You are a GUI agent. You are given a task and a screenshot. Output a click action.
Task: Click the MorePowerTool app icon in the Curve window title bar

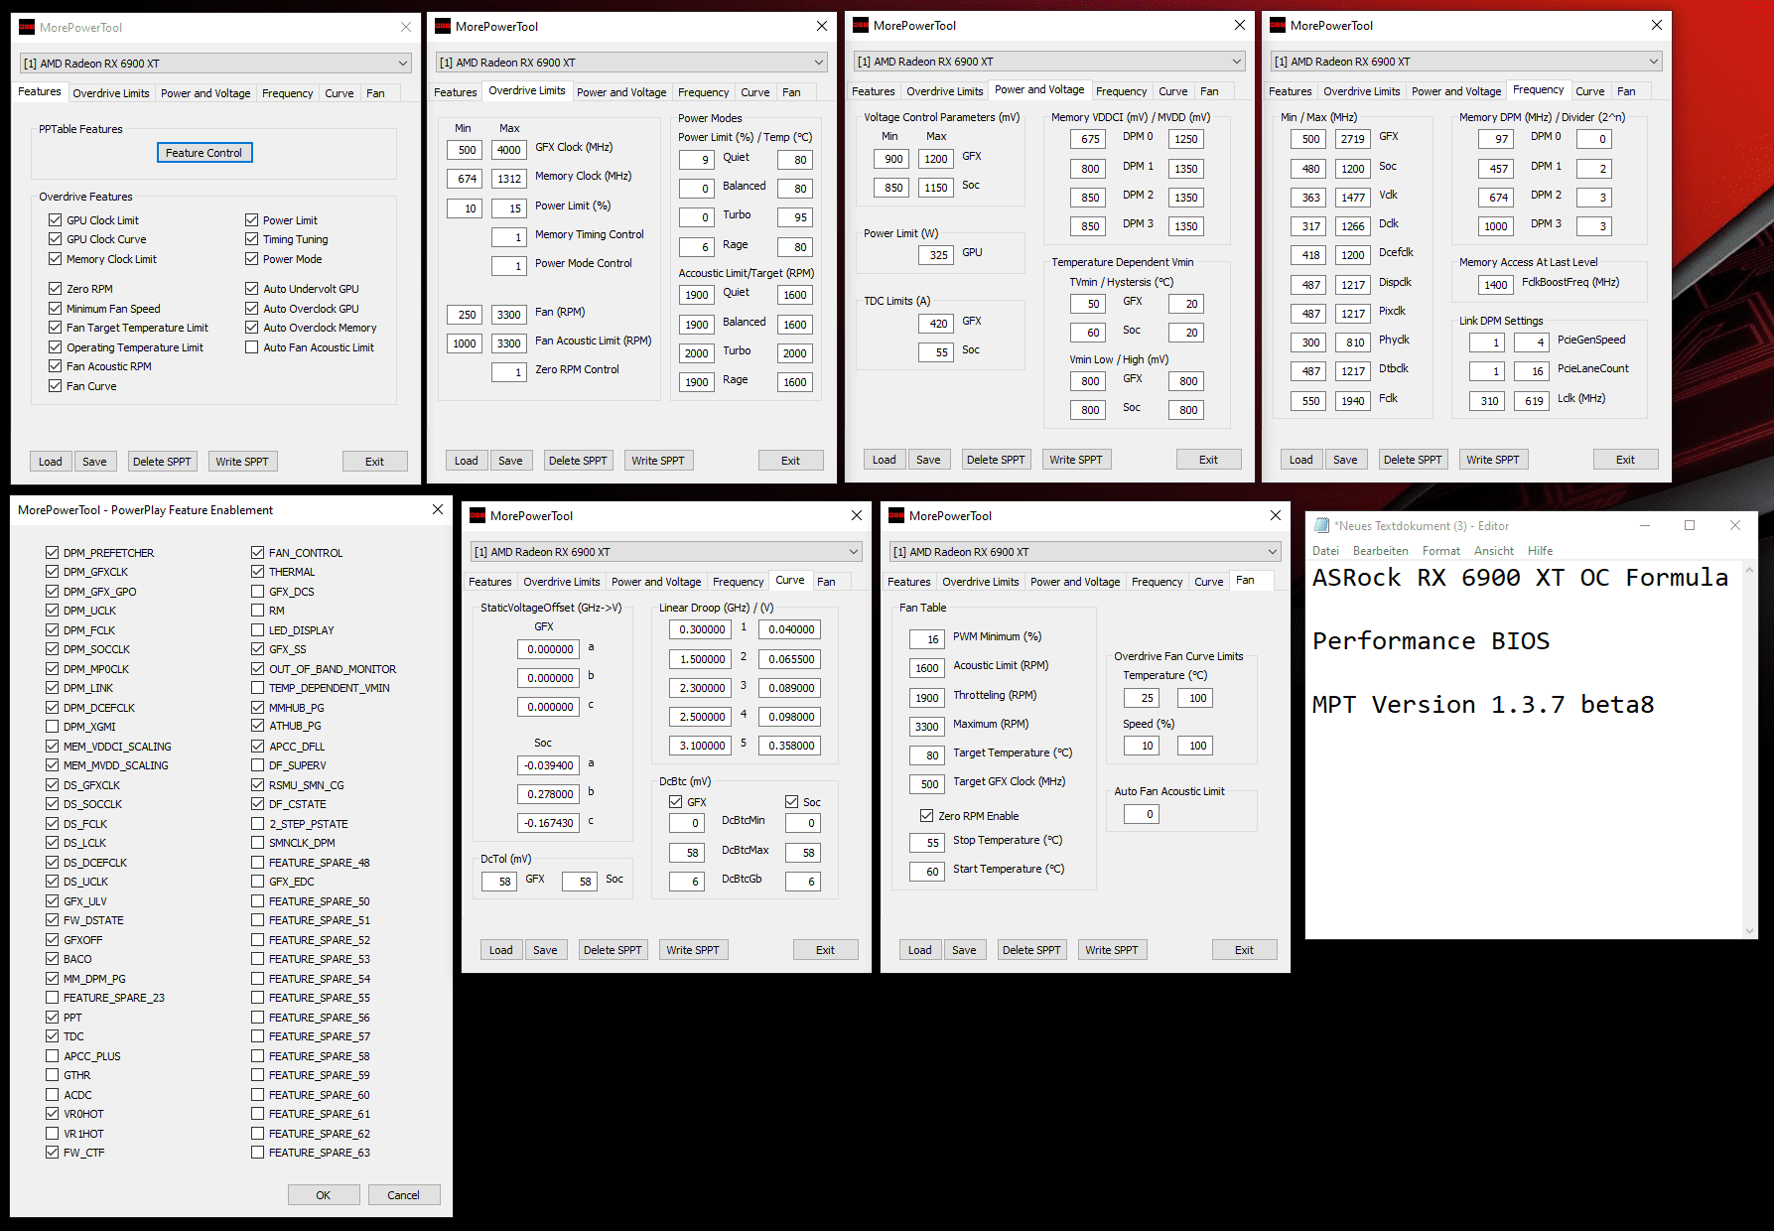[x=478, y=515]
